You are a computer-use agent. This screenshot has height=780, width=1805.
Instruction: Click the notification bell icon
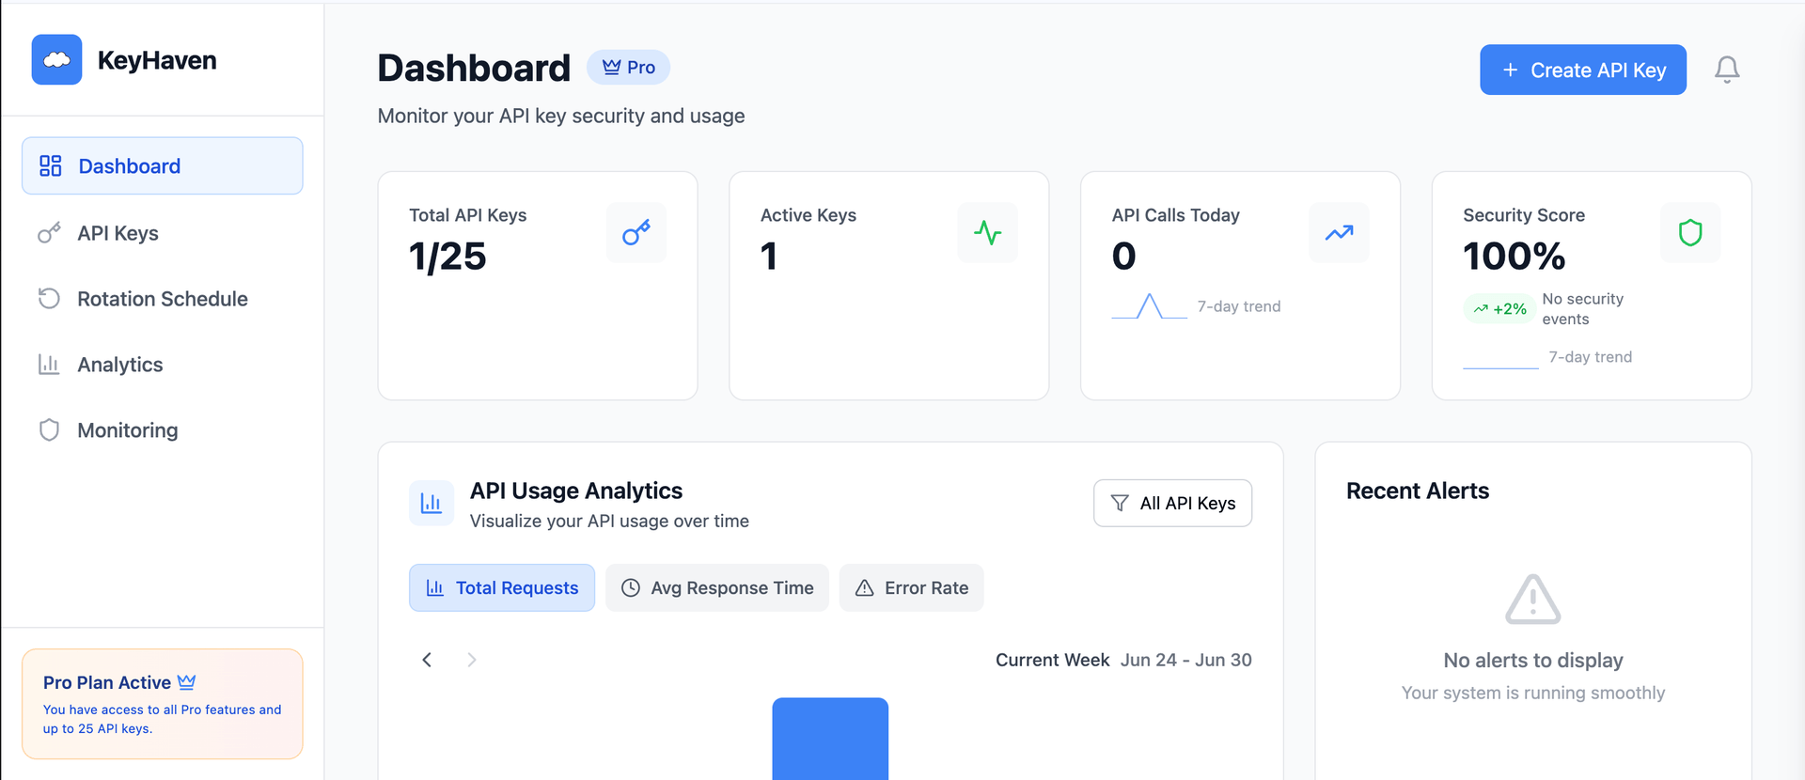(1727, 70)
